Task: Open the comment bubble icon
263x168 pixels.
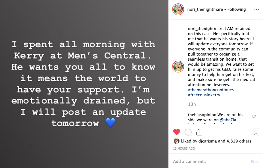Action: click(x=188, y=132)
